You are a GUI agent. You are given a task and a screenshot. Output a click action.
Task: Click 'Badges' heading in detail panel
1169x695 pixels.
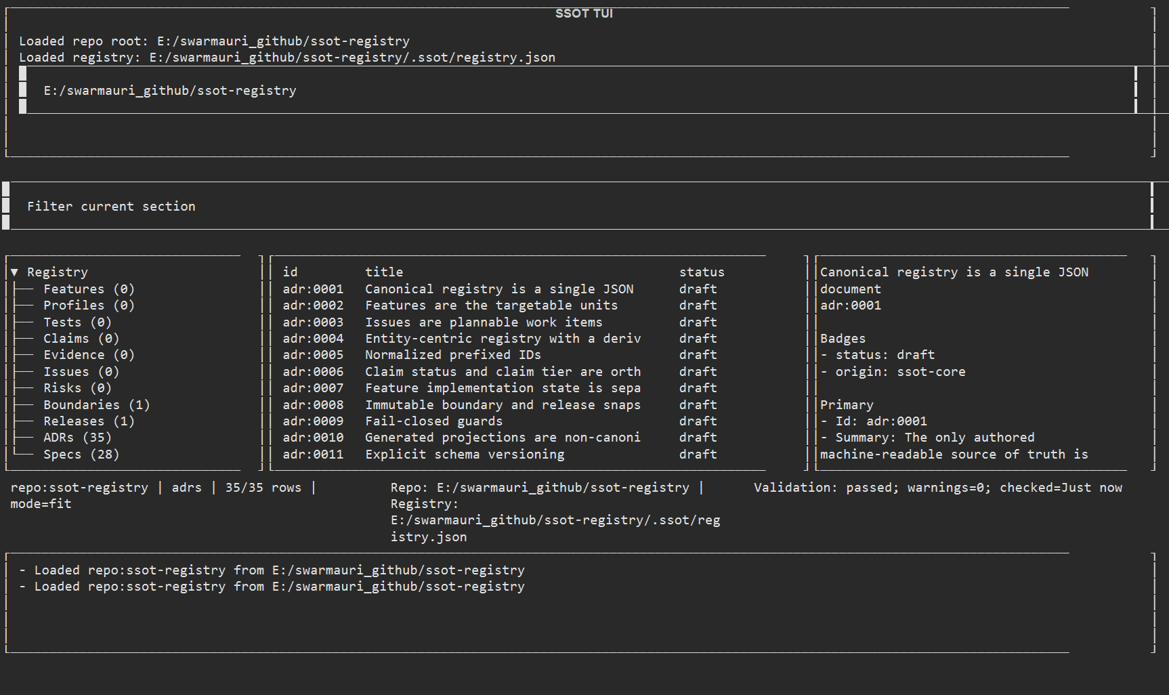pos(843,339)
